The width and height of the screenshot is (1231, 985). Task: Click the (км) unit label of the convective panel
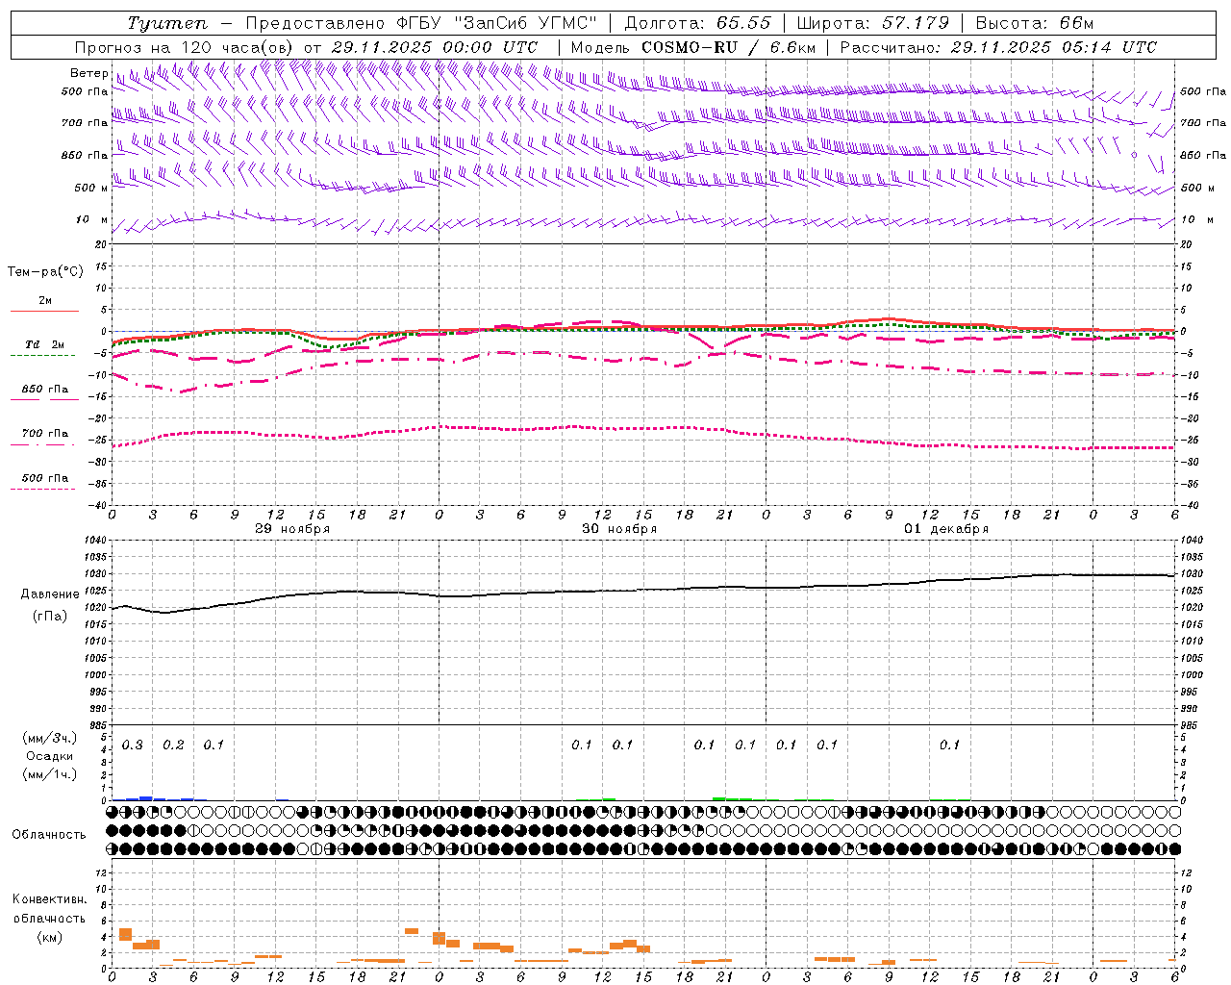pyautogui.click(x=49, y=937)
